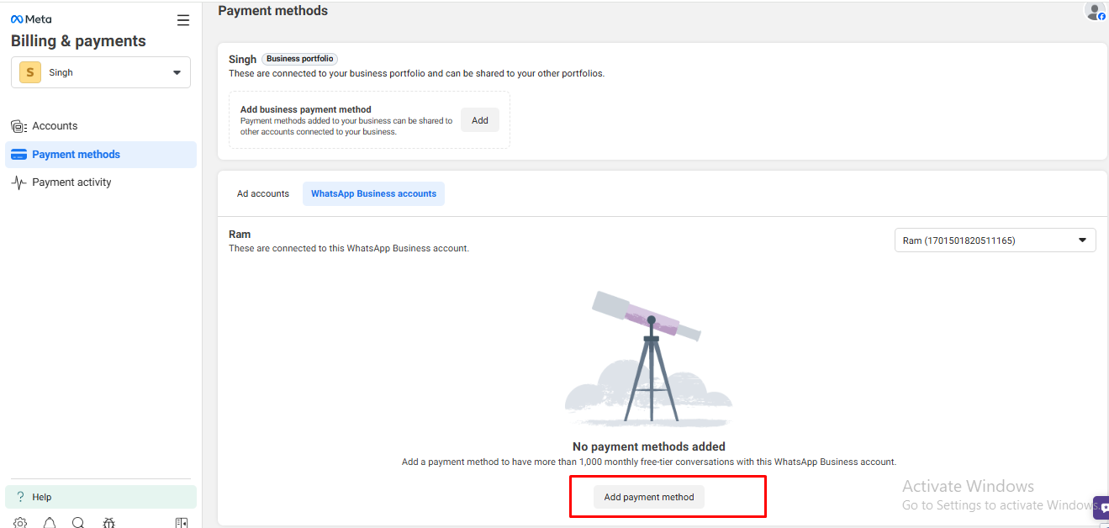Go to Accounts in the sidebar
The width and height of the screenshot is (1109, 528).
click(55, 126)
